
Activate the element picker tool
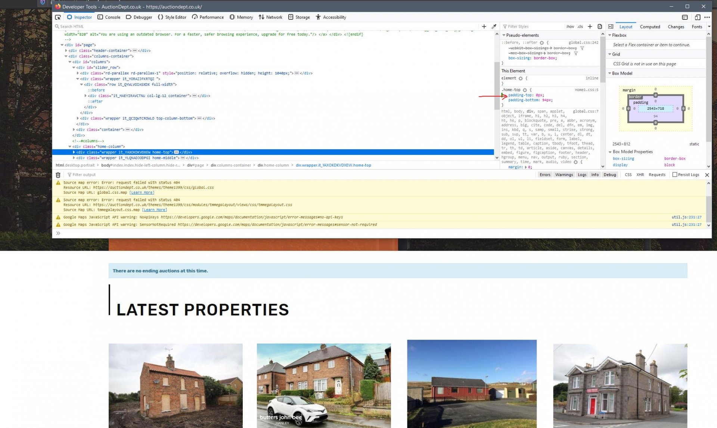tap(58, 17)
